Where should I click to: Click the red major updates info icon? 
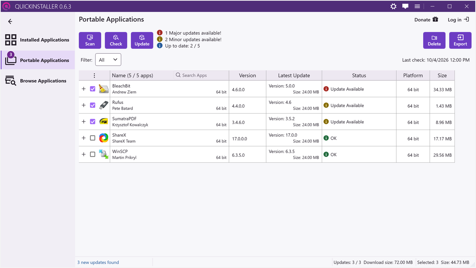pos(160,33)
